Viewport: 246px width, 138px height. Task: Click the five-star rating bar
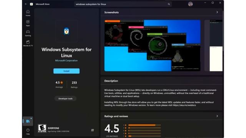pos(145,125)
